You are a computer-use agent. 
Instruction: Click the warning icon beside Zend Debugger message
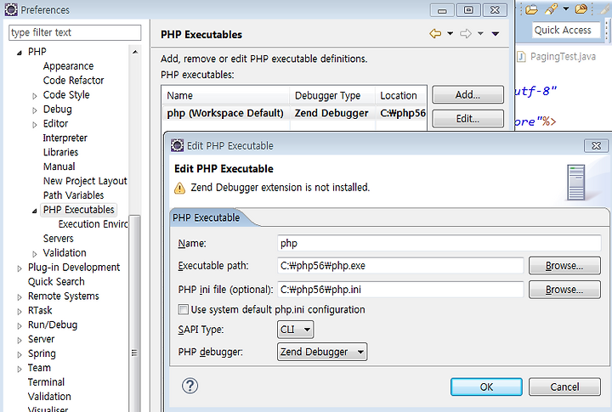179,188
